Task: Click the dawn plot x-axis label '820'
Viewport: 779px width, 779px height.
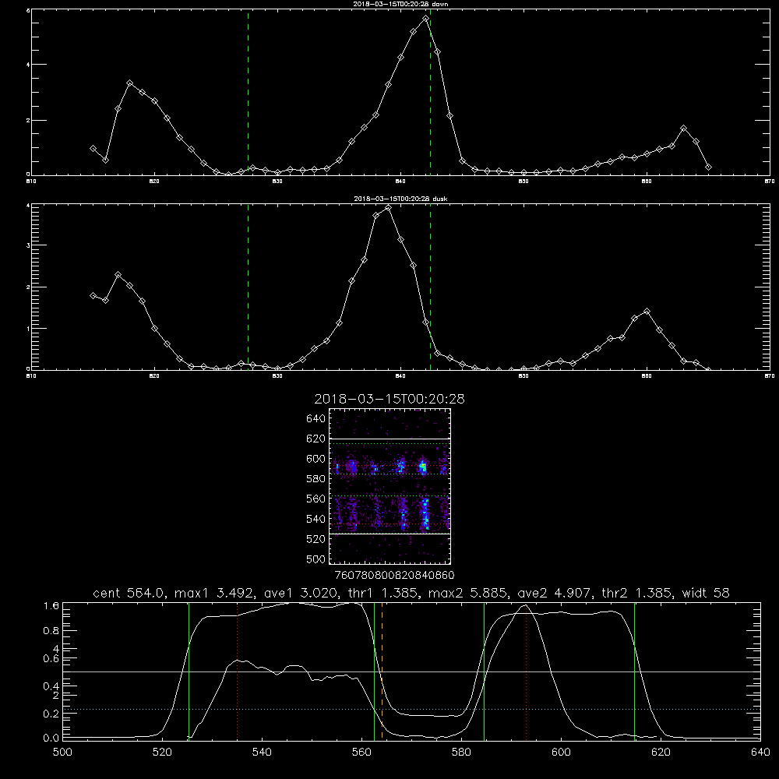Action: 154,182
